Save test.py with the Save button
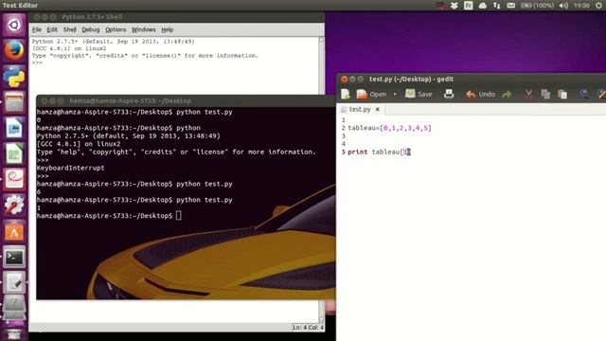The height and width of the screenshot is (341, 606). coord(419,94)
